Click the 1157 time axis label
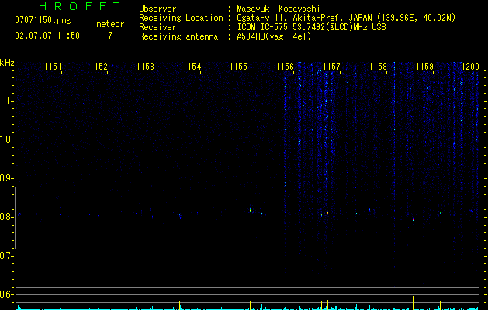This screenshot has width=488, height=310. click(x=331, y=67)
